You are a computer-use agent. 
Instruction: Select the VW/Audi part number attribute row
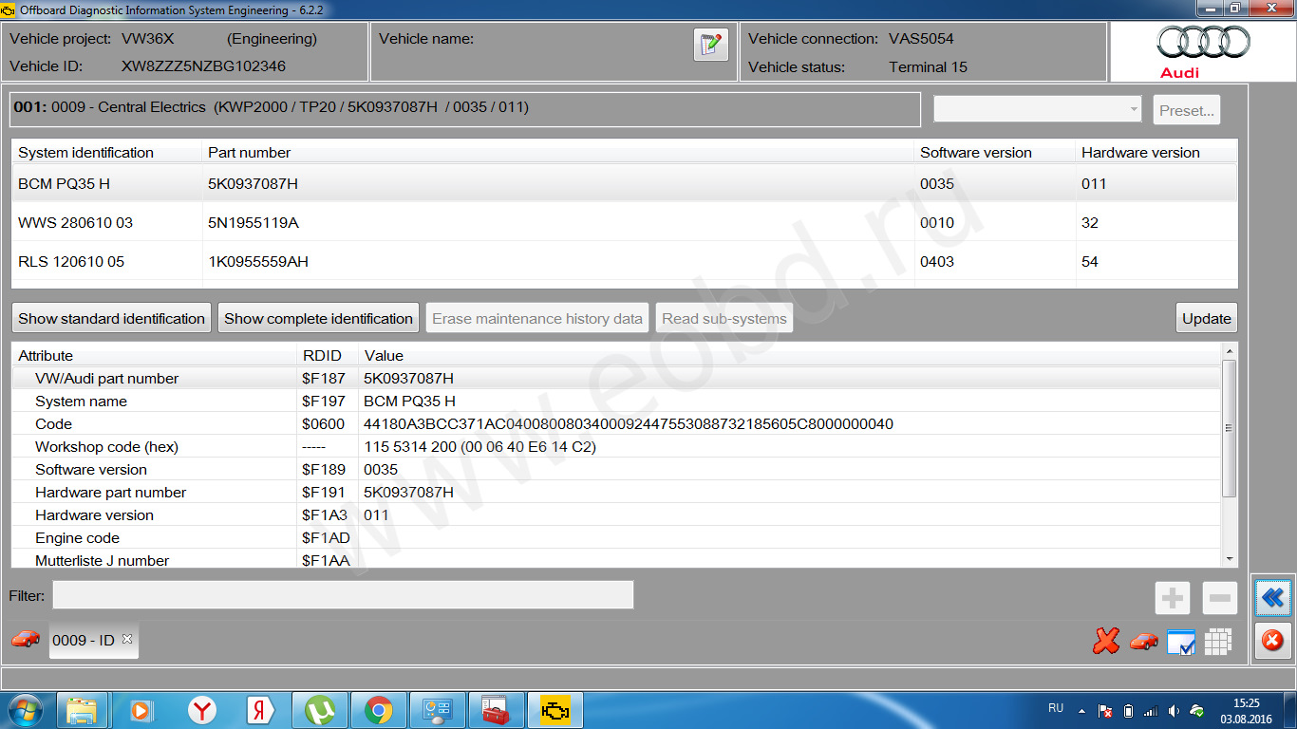pos(616,378)
